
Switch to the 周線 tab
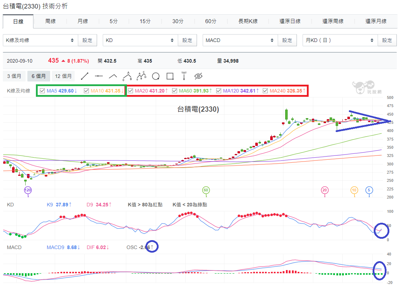[50, 21]
